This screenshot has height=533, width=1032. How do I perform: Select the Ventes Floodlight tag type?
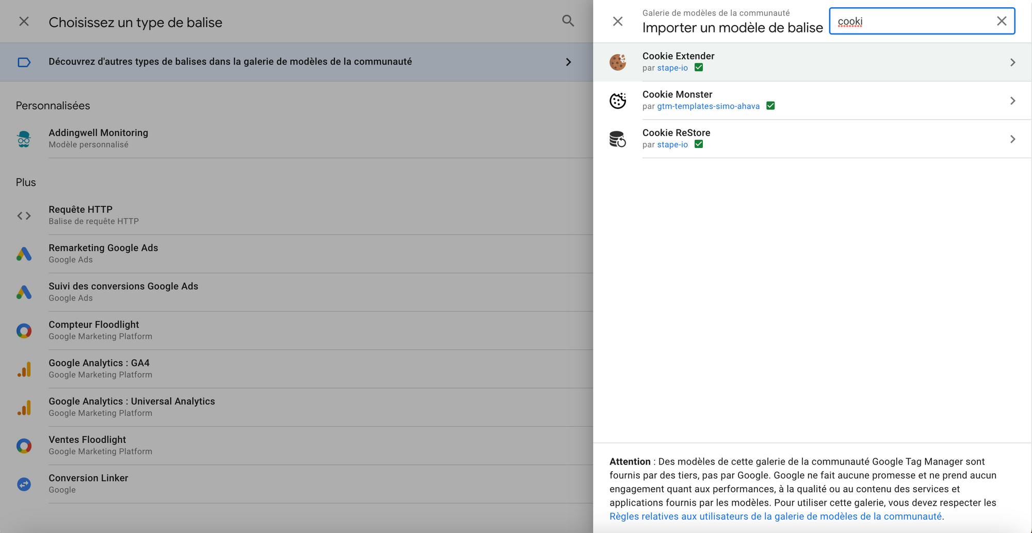pos(296,446)
